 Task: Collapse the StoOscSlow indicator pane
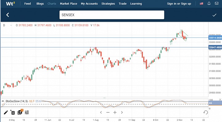3,101
